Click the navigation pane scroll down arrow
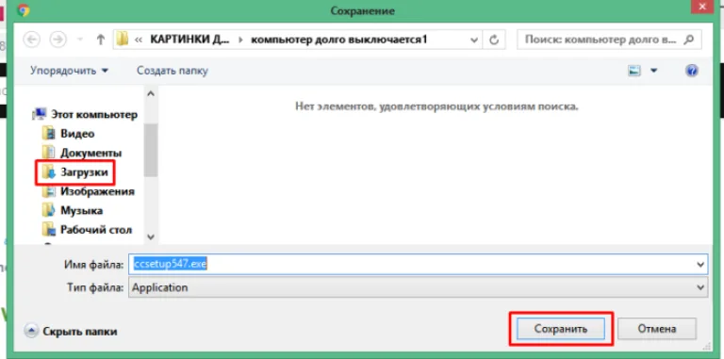 click(151, 237)
